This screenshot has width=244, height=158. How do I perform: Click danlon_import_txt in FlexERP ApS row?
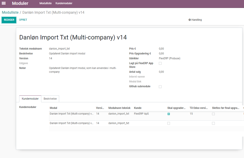pos(119,114)
